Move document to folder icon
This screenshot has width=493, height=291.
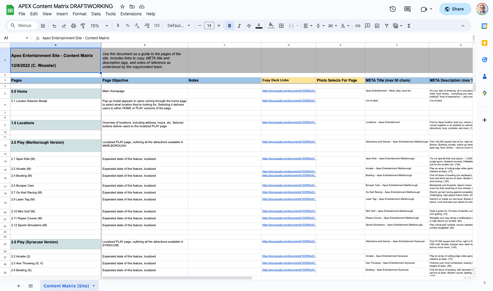click(x=132, y=7)
